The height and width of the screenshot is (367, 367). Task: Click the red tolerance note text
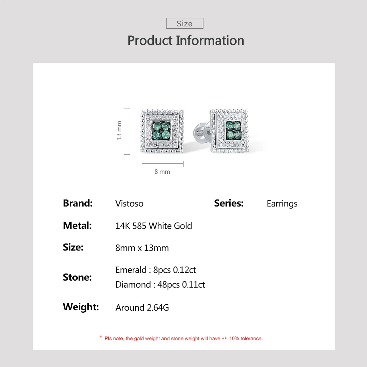[181, 338]
